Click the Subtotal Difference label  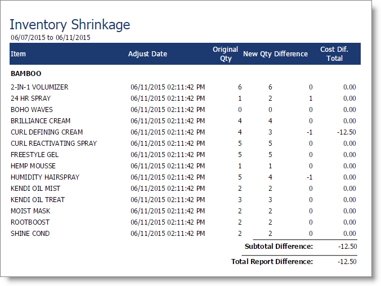(279, 247)
